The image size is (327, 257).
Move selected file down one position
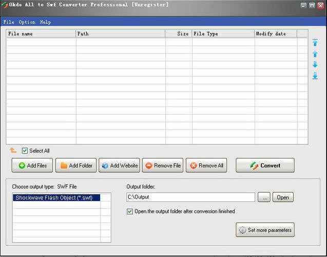[x=315, y=64]
